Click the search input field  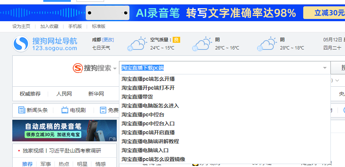pyautogui.click(x=225, y=68)
